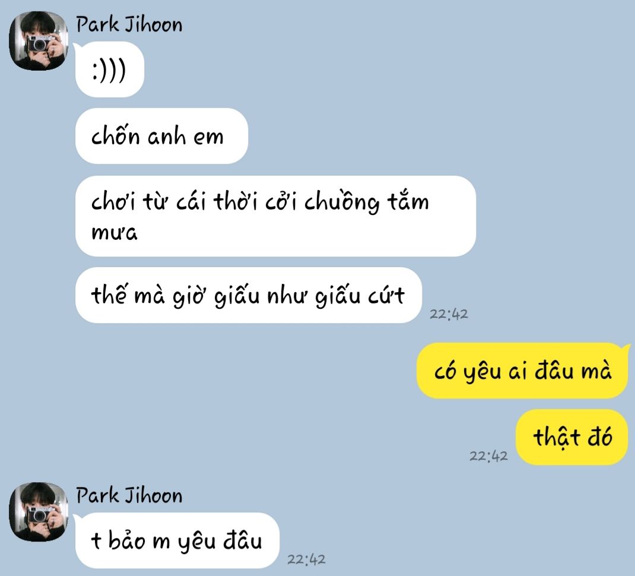Select the ":)))" message bubble
Screen dimensions: 635x576
pos(109,69)
